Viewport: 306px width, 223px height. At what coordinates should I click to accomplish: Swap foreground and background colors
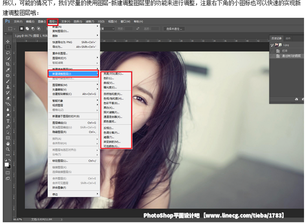[9, 160]
